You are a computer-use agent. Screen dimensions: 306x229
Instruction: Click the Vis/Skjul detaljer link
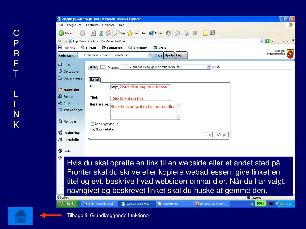click(102, 129)
